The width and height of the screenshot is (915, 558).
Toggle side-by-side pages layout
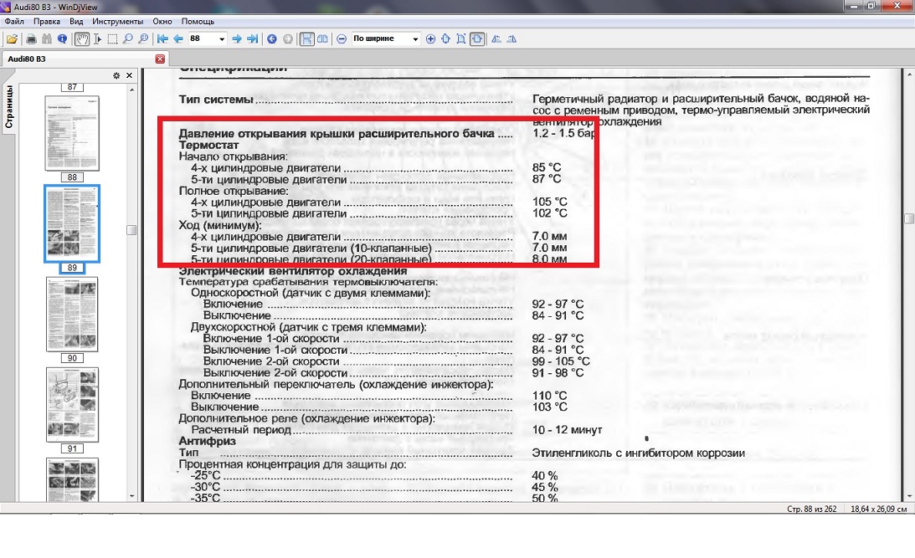(x=323, y=39)
